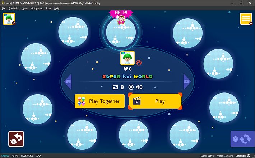Open the Multiplayer menu
This screenshot has width=255, height=158.
37,8
